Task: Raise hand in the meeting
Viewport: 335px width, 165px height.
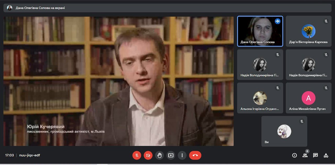Action: pyautogui.click(x=159, y=155)
